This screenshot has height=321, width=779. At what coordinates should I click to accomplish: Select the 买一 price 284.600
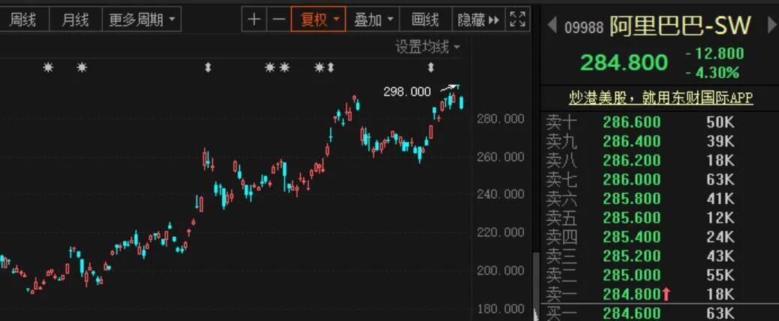coord(632,313)
